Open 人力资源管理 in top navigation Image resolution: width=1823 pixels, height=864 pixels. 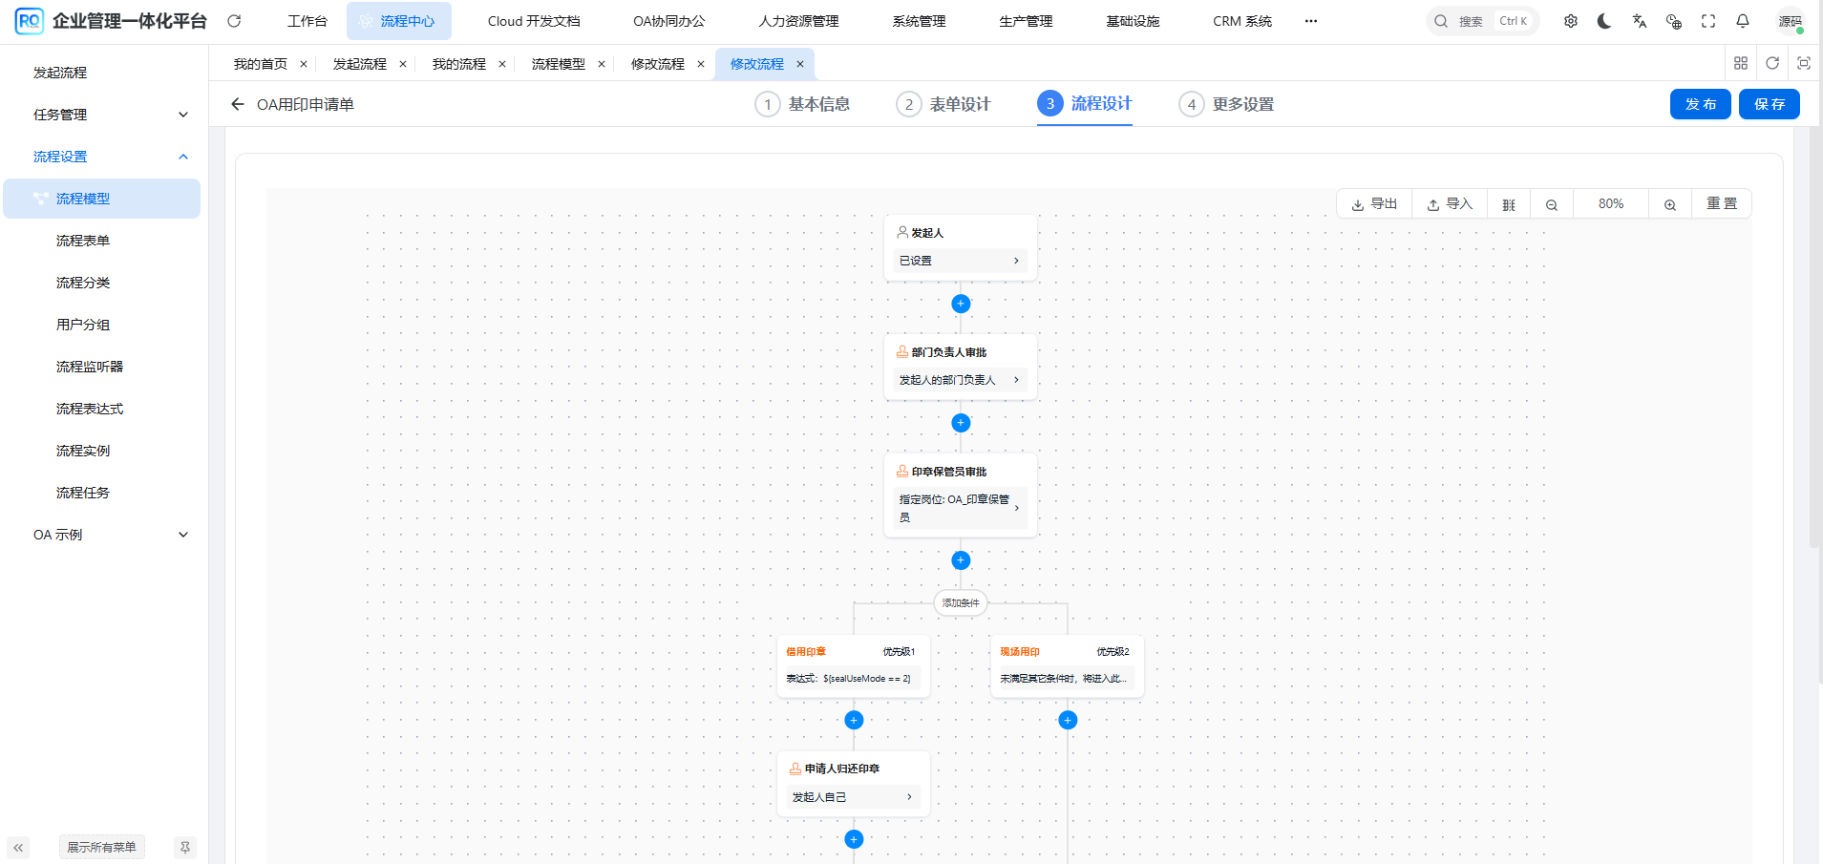coord(798,21)
